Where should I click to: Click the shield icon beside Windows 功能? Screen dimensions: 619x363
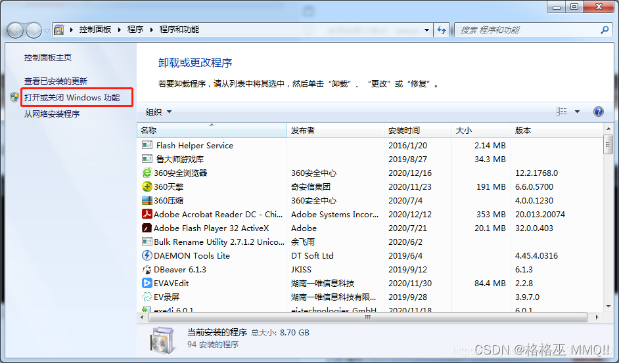[x=14, y=97]
